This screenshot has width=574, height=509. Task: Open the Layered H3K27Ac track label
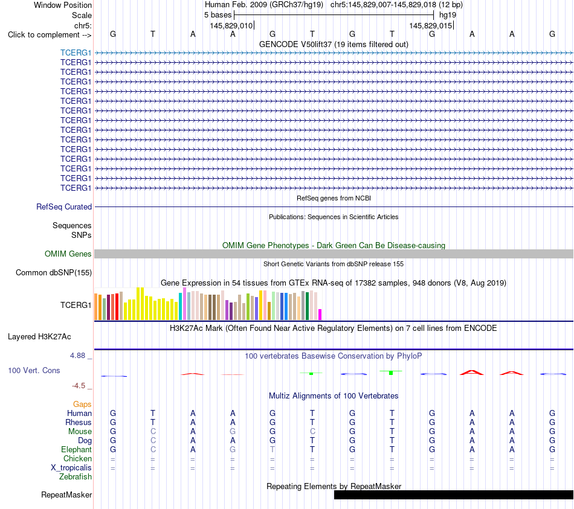pyautogui.click(x=39, y=337)
